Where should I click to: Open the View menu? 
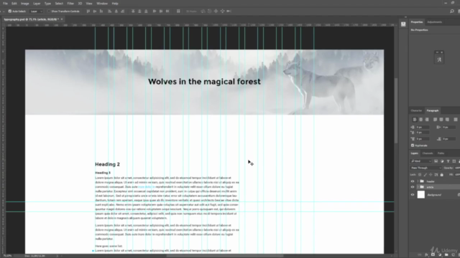pyautogui.click(x=89, y=4)
